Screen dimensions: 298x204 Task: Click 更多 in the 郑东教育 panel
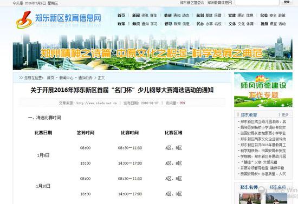pyautogui.click(x=285, y=114)
